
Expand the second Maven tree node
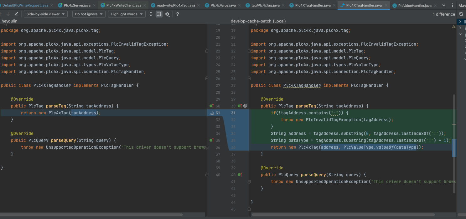(x=460, y=28)
